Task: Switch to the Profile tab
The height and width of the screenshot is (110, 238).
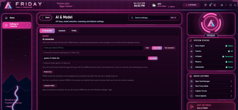Action: pos(74,31)
